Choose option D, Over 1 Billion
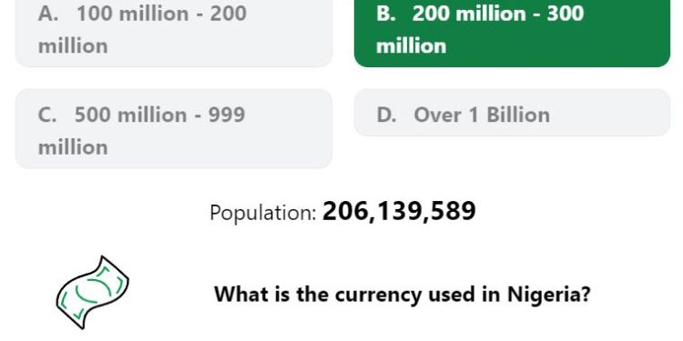This screenshot has width=683, height=341. 512,113
